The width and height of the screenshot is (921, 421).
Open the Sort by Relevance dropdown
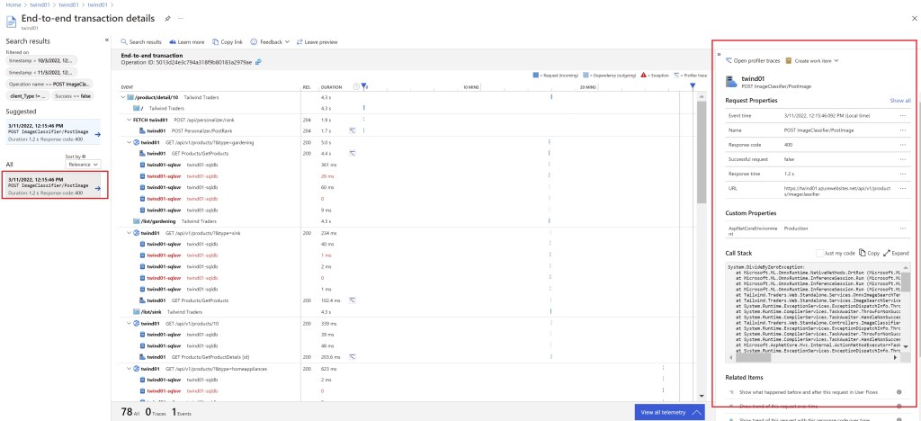83,164
